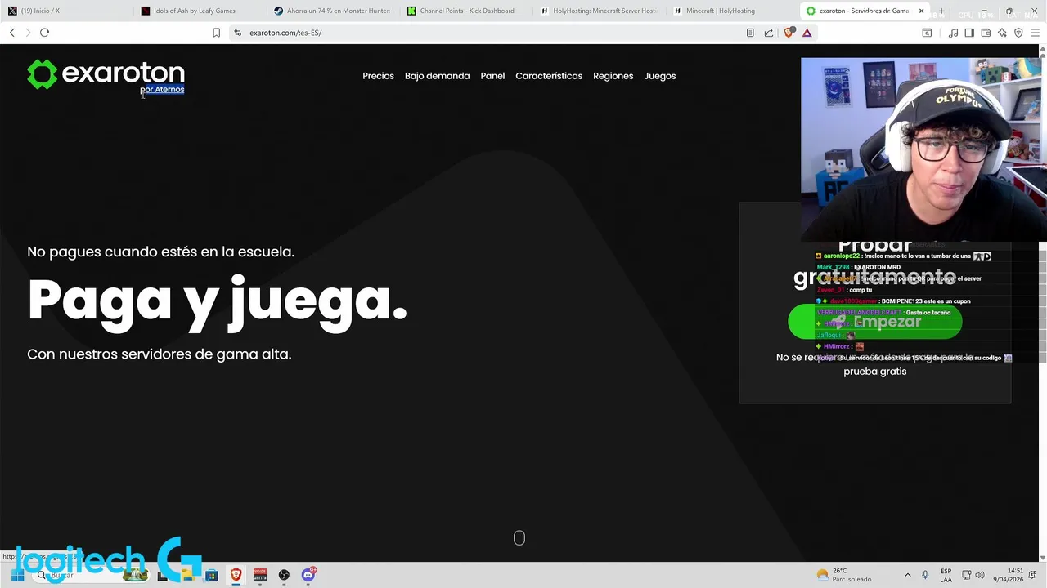Open a new tab with plus button
This screenshot has height=588, width=1047.
[941, 11]
